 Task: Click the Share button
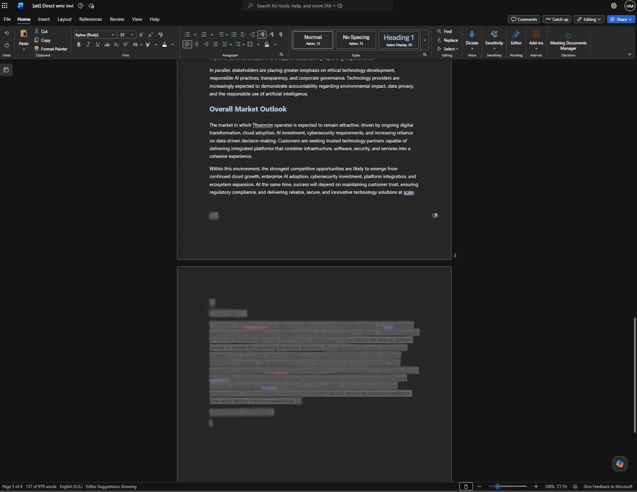(621, 19)
